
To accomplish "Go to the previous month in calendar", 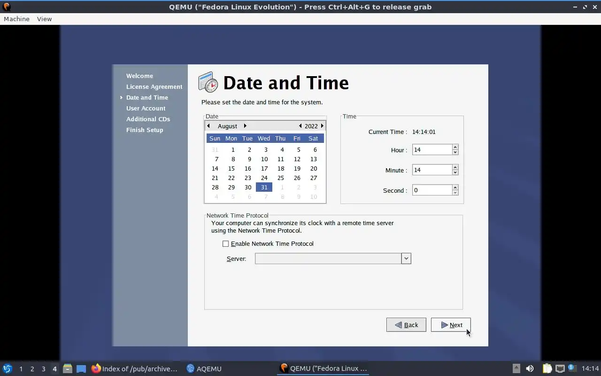I will (x=208, y=126).
